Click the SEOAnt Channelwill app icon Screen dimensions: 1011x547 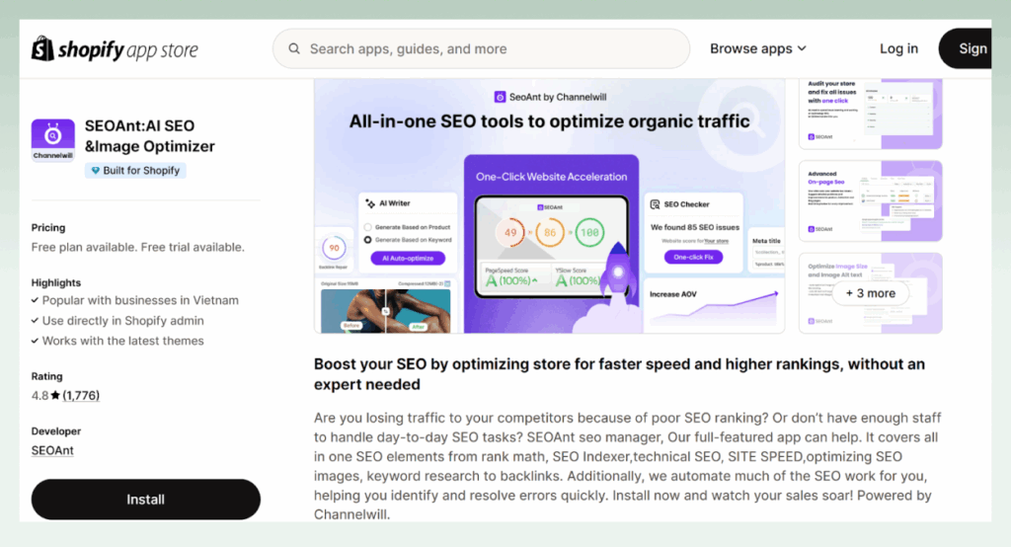point(53,140)
